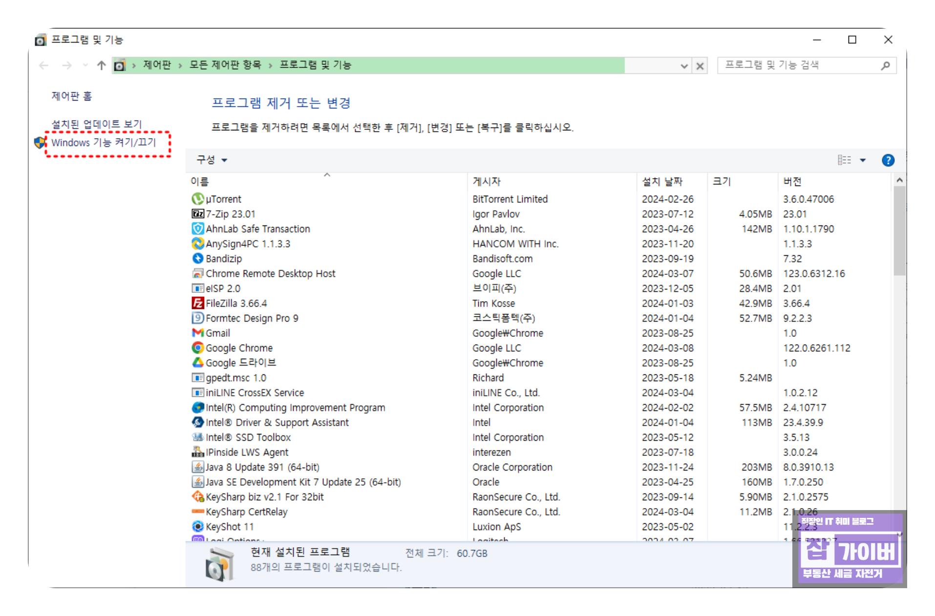This screenshot has height=616, width=935.
Task: Click Java 8 Update 391 icon
Action: pyautogui.click(x=197, y=467)
